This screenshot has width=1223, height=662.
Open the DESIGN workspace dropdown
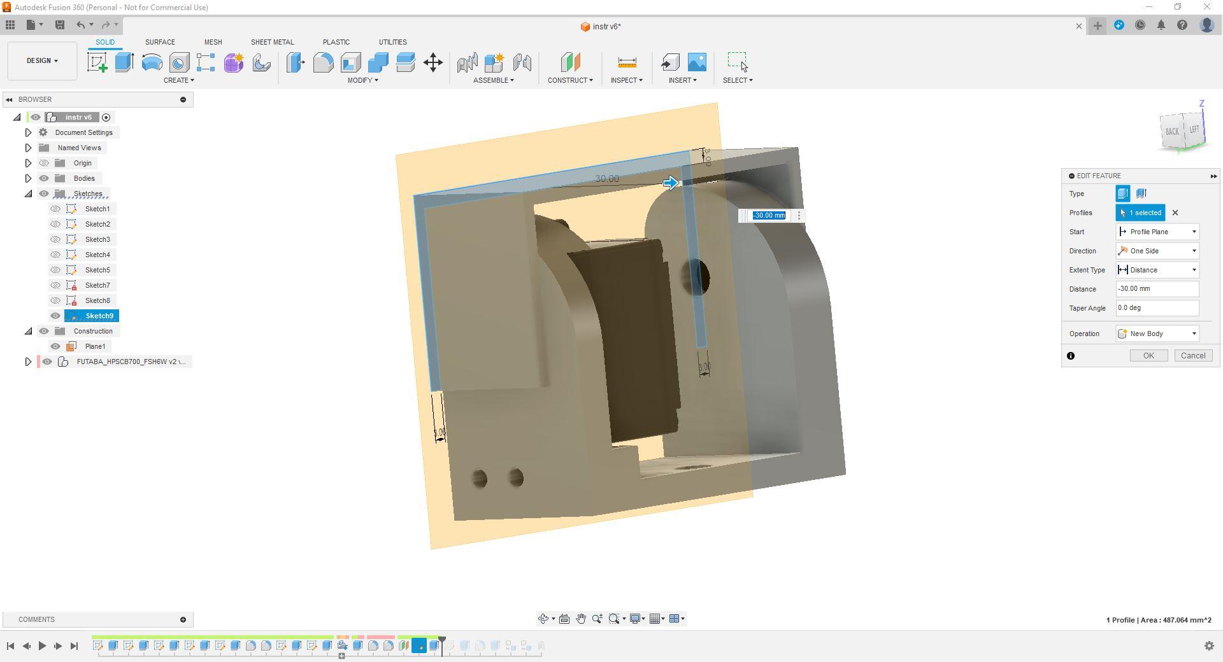tap(42, 61)
